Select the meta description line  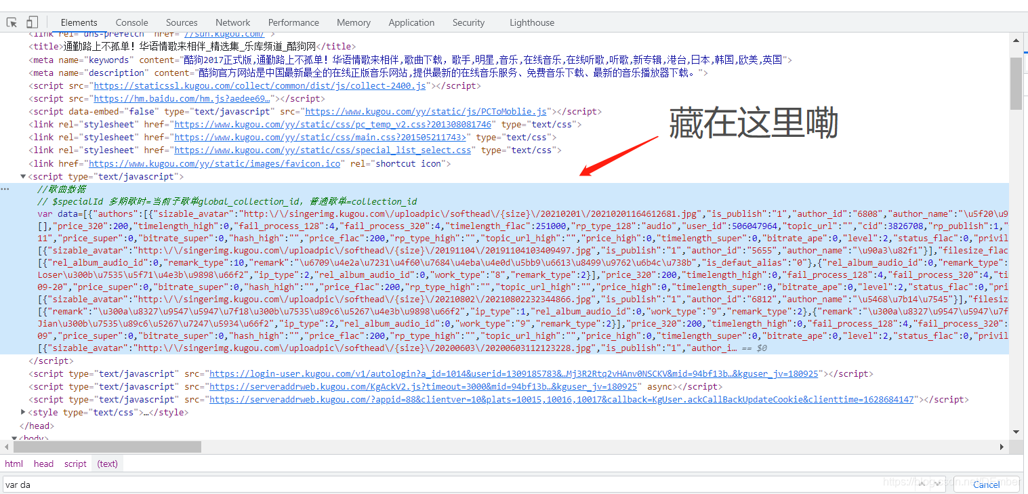(x=368, y=73)
